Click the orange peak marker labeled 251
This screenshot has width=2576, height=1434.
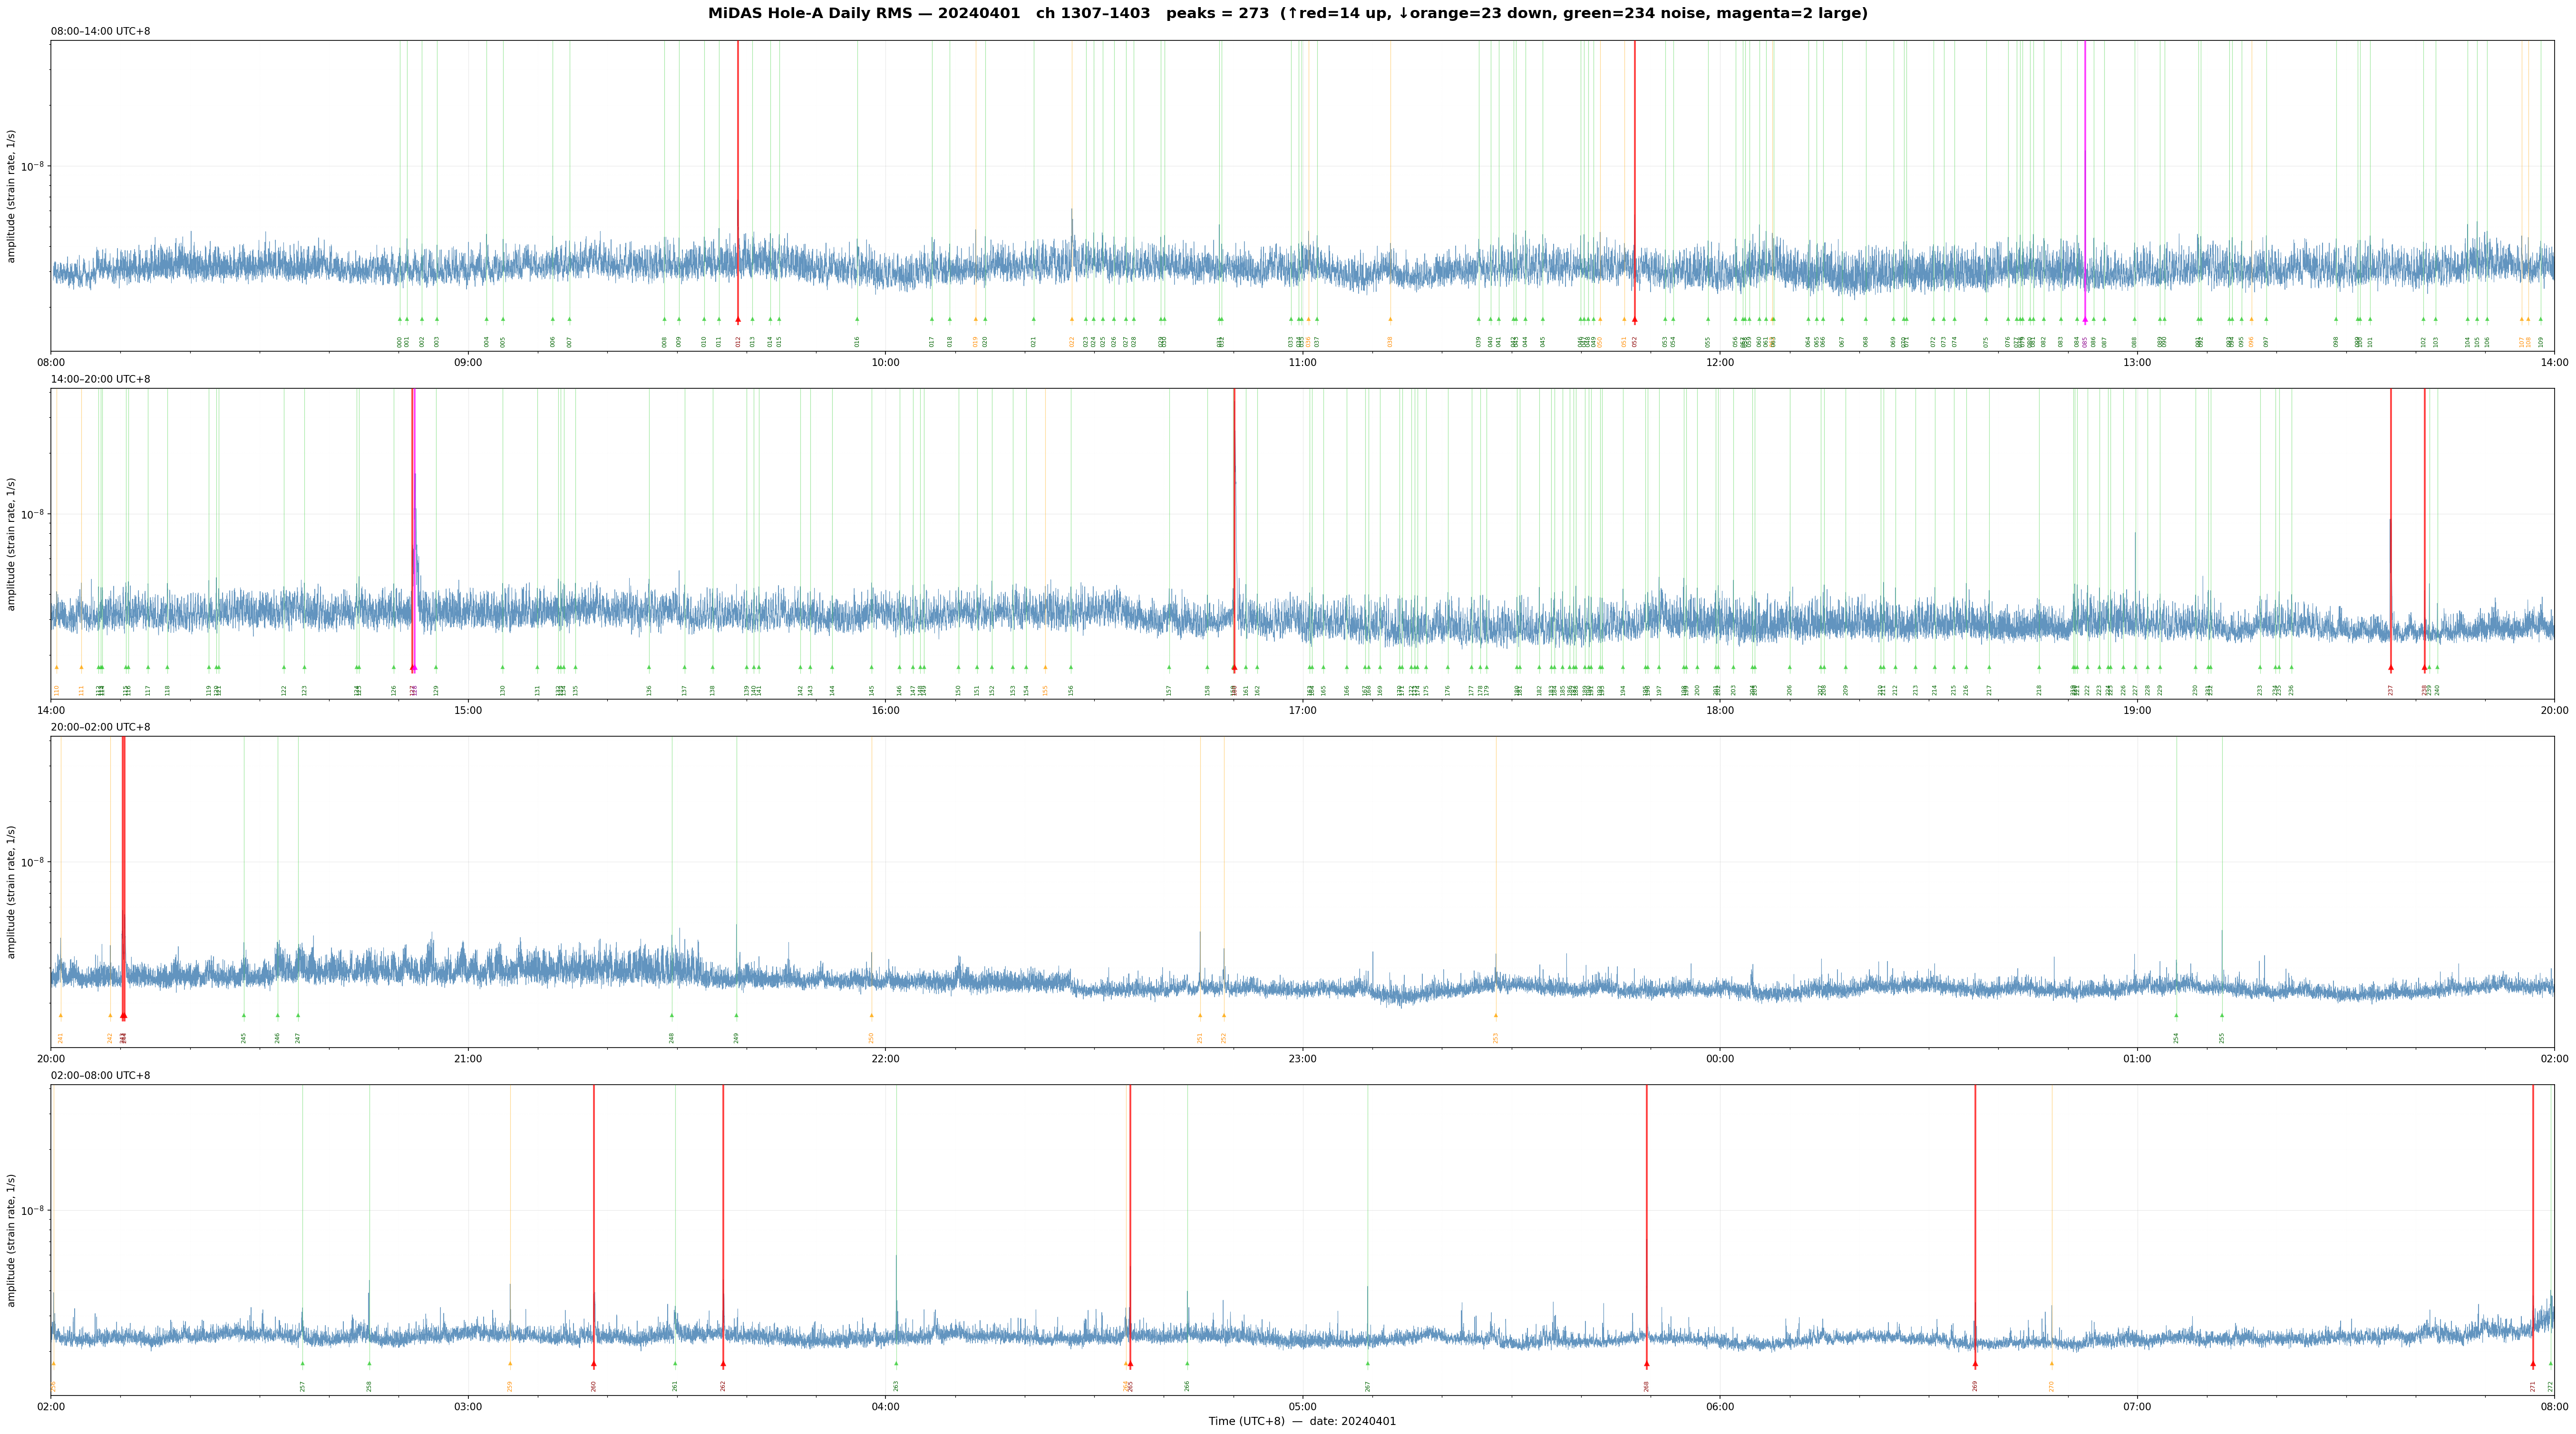(x=1200, y=1015)
